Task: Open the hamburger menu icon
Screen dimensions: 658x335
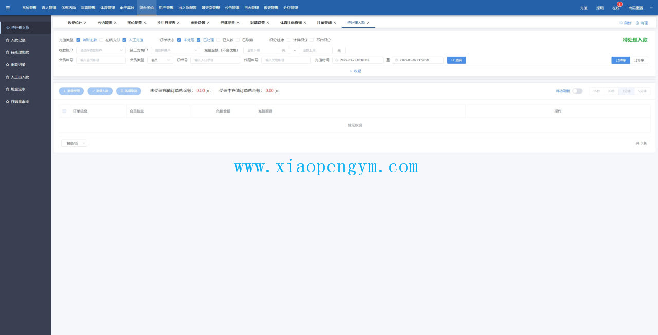Action: [x=8, y=8]
